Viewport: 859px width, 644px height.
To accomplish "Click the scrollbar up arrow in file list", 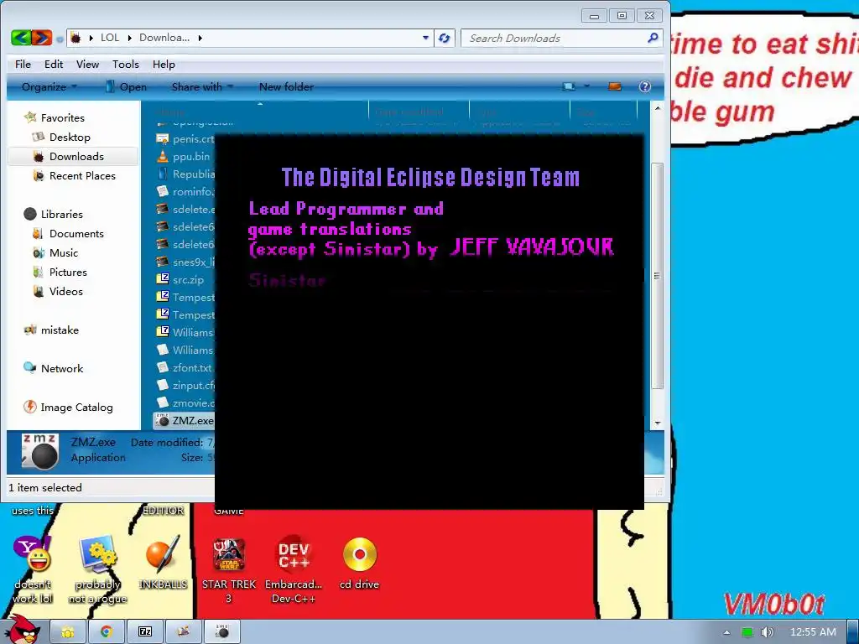I will (x=657, y=108).
